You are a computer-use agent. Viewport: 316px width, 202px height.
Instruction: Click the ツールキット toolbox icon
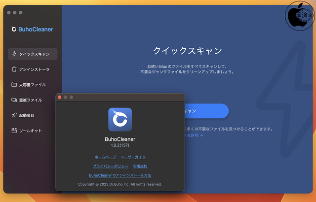[14, 131]
